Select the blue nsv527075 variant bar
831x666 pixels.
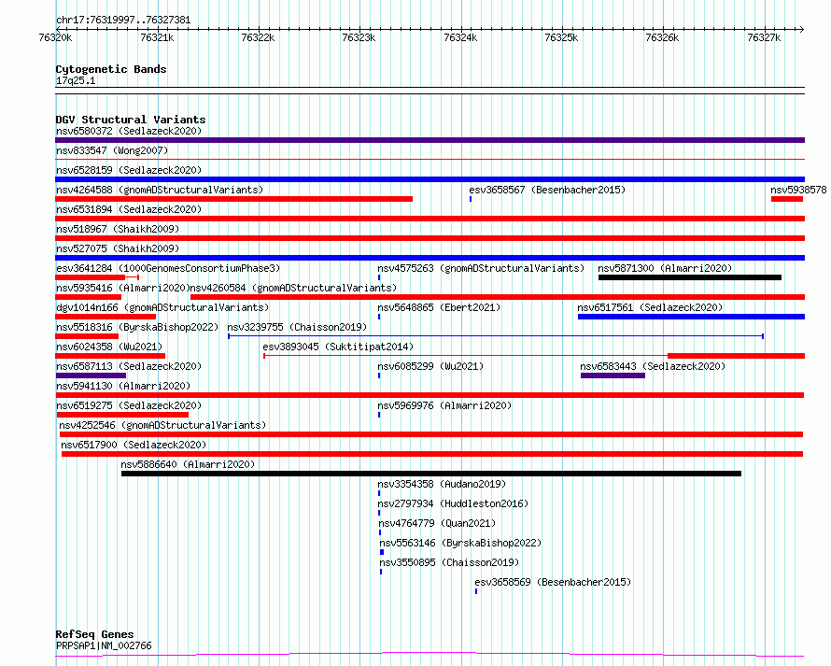(430, 258)
